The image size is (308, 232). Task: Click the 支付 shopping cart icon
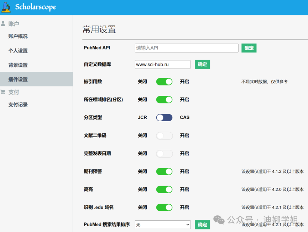click(x=3, y=92)
